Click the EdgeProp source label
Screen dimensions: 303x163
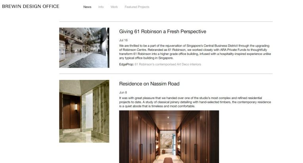coord(127,64)
